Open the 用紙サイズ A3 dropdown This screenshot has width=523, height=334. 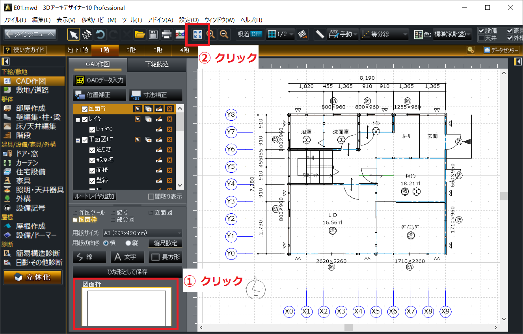point(142,233)
